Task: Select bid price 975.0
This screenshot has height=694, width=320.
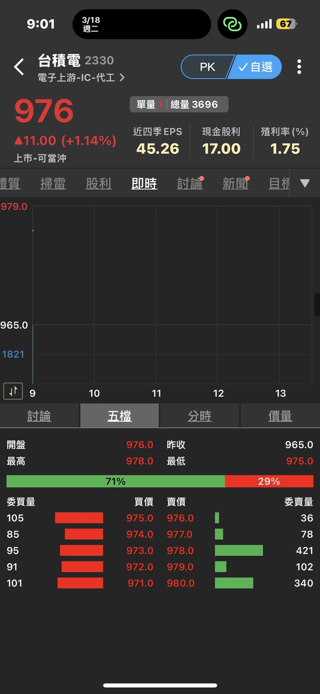Action: point(139,518)
